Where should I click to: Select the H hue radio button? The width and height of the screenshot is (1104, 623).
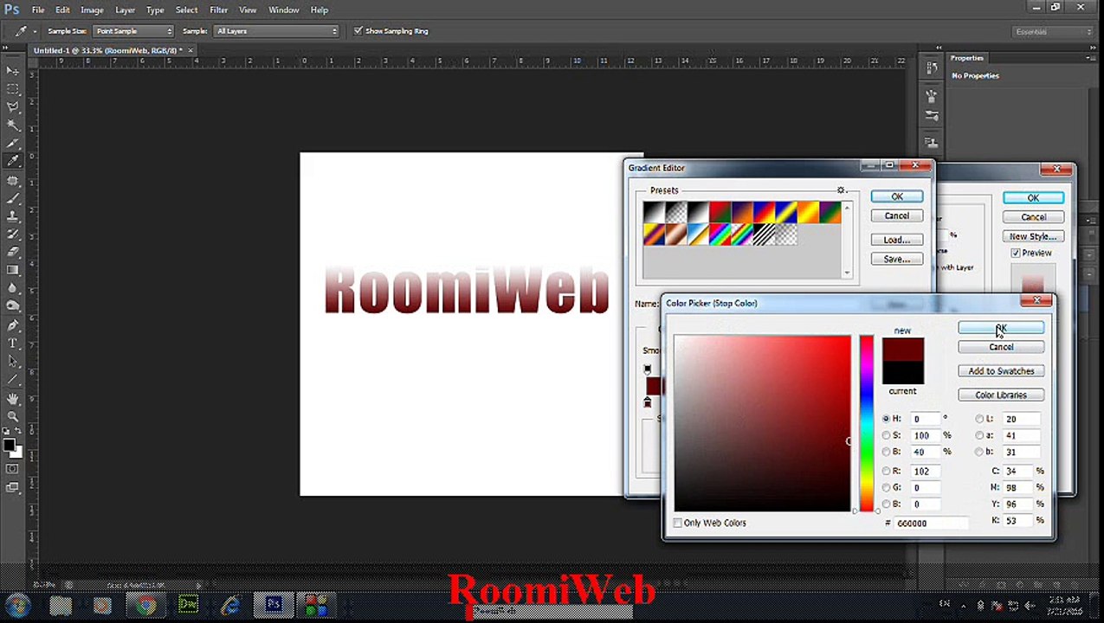pyautogui.click(x=886, y=419)
